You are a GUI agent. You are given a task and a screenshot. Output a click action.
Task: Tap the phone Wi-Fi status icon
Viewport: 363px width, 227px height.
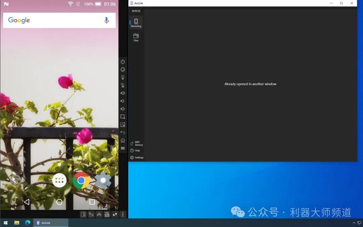point(70,4)
